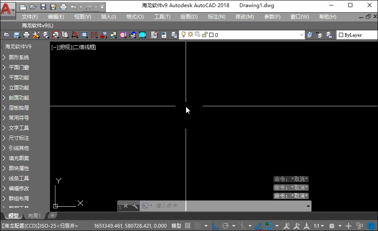Click the status bar customization circle icon

pos(371,226)
